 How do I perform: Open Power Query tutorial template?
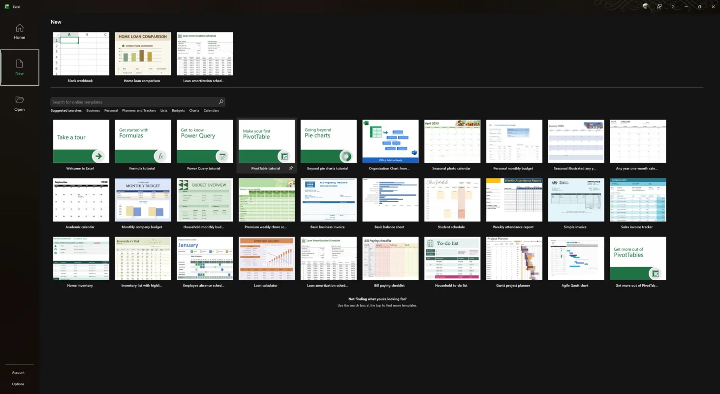205,146
